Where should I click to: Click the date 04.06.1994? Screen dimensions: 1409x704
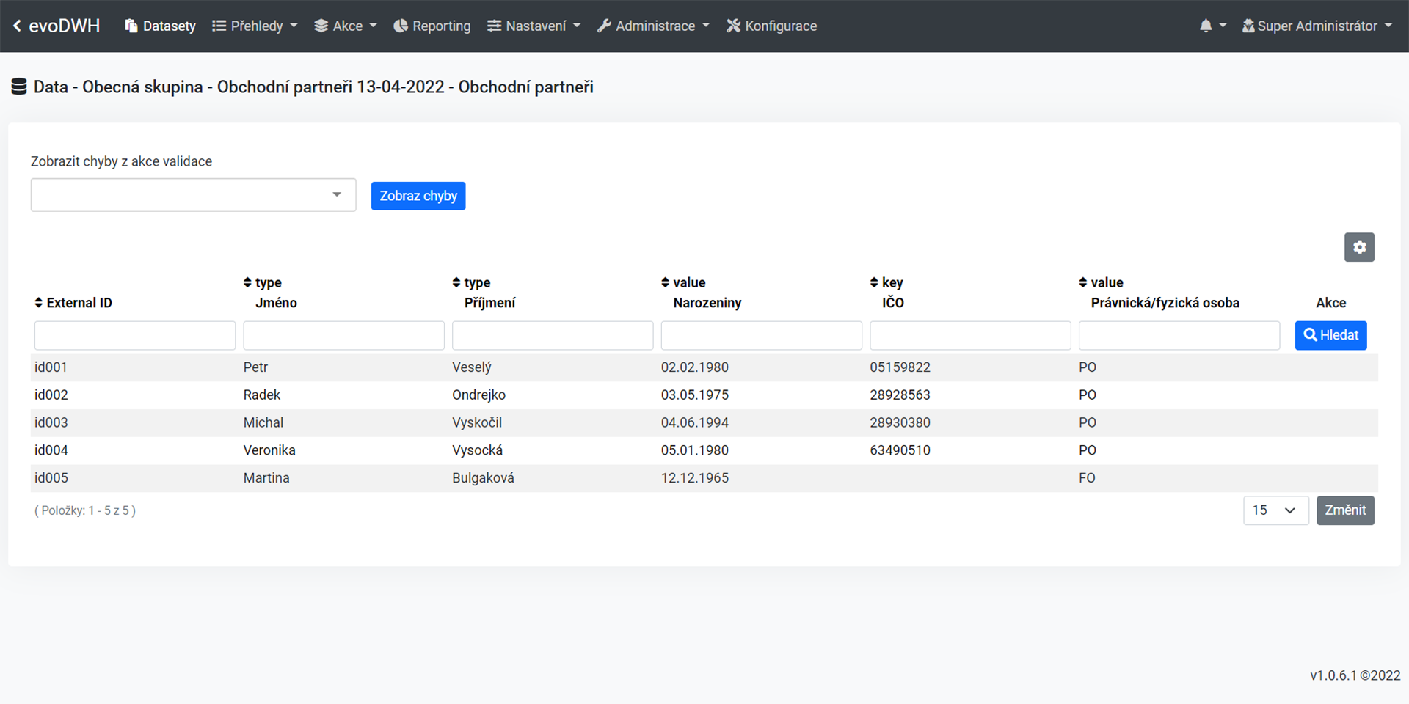pos(695,423)
